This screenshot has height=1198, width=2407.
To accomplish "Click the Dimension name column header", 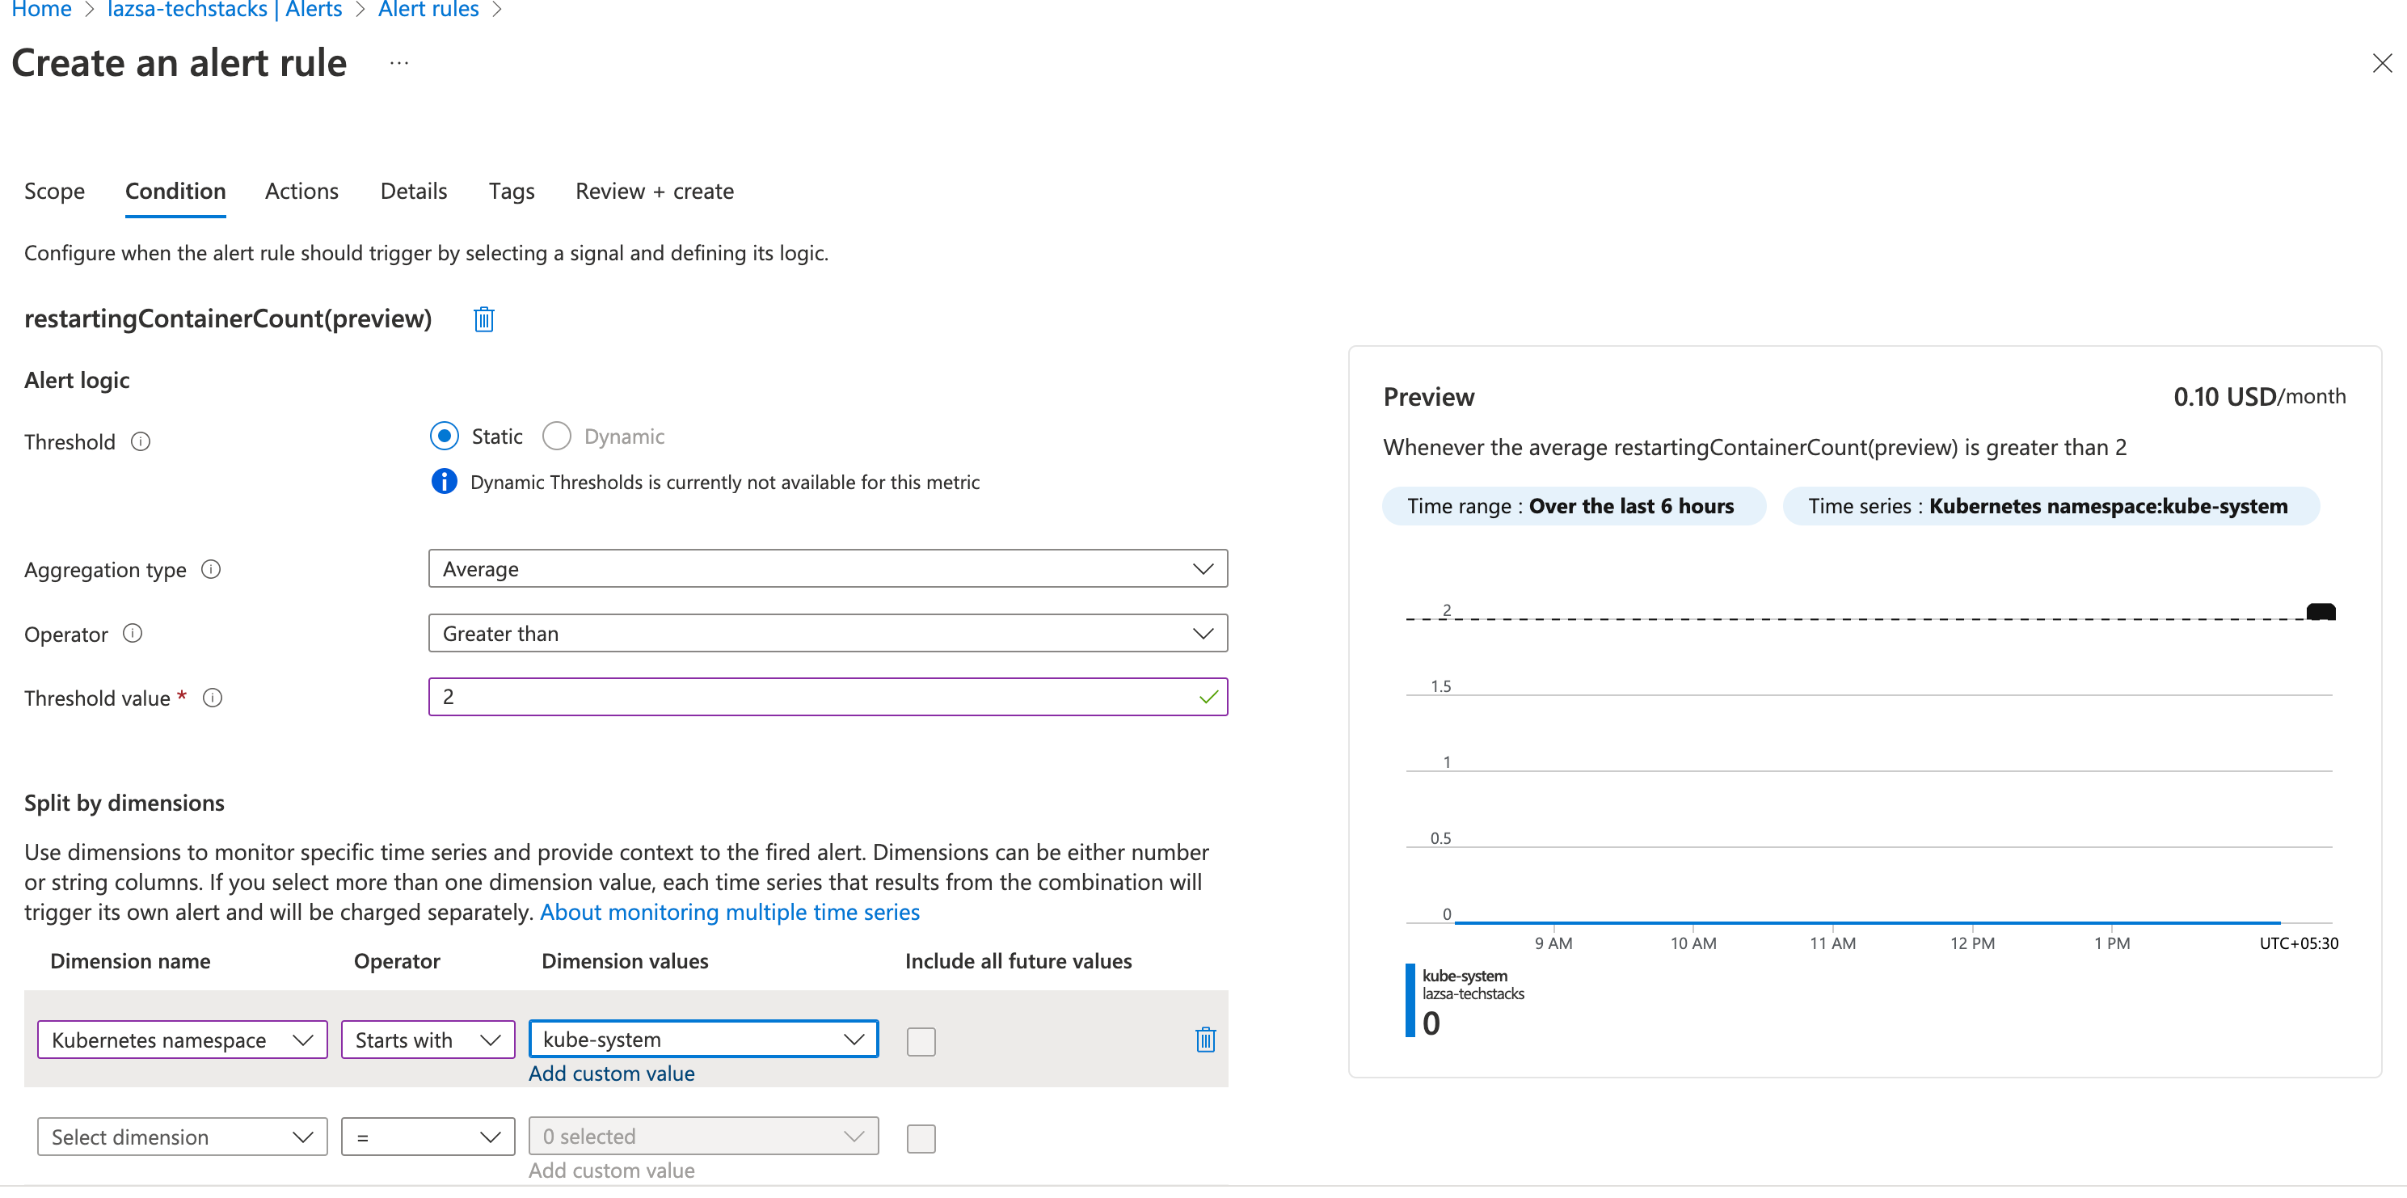I will (x=130, y=960).
